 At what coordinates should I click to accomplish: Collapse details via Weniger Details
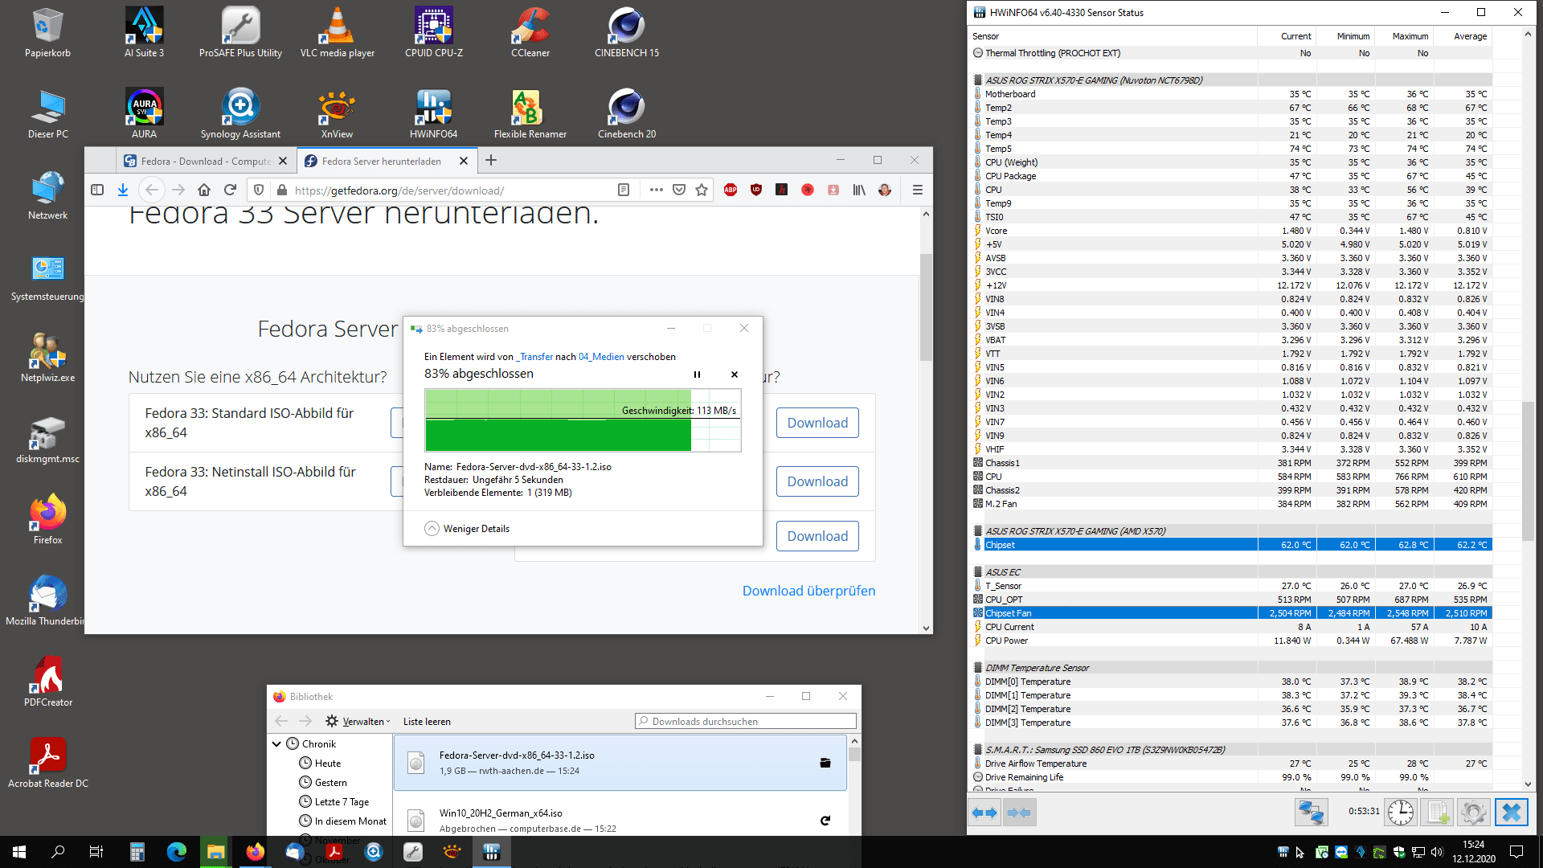tap(467, 529)
